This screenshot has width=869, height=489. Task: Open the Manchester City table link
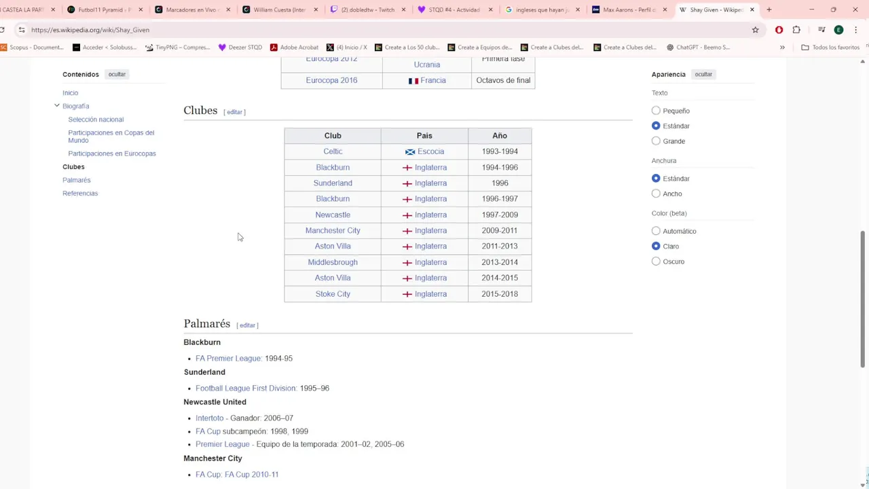333,230
